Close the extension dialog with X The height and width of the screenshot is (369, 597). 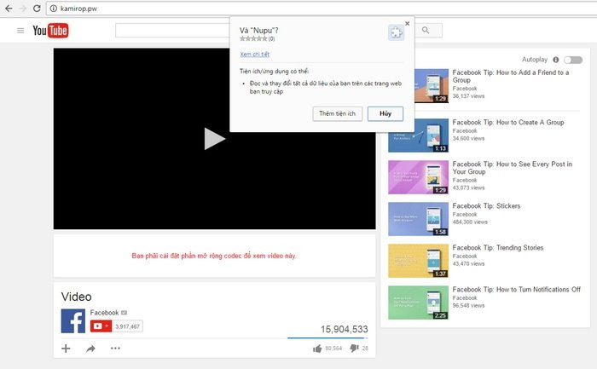click(407, 24)
